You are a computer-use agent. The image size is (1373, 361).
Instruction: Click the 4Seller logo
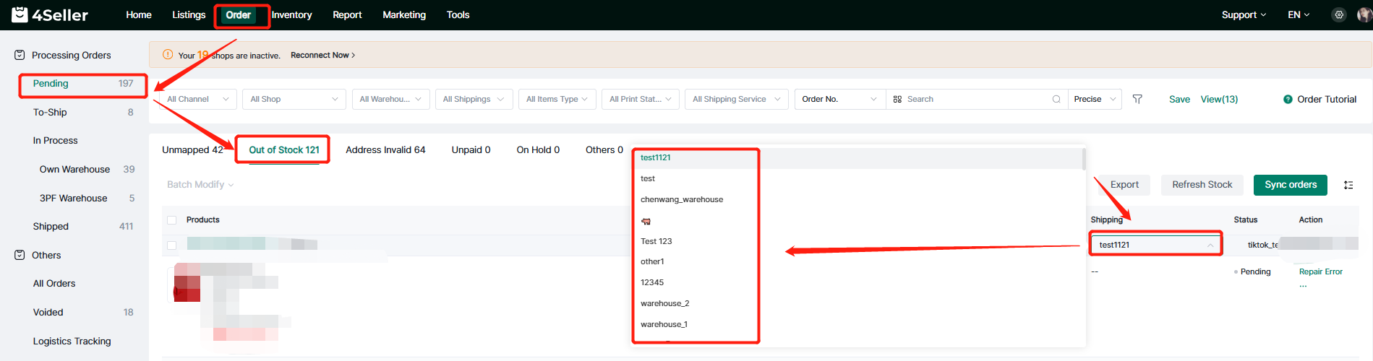click(50, 14)
